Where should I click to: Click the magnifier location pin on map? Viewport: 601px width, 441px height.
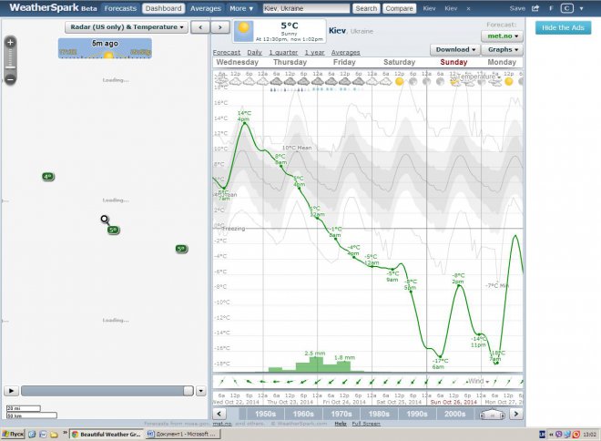(x=105, y=220)
